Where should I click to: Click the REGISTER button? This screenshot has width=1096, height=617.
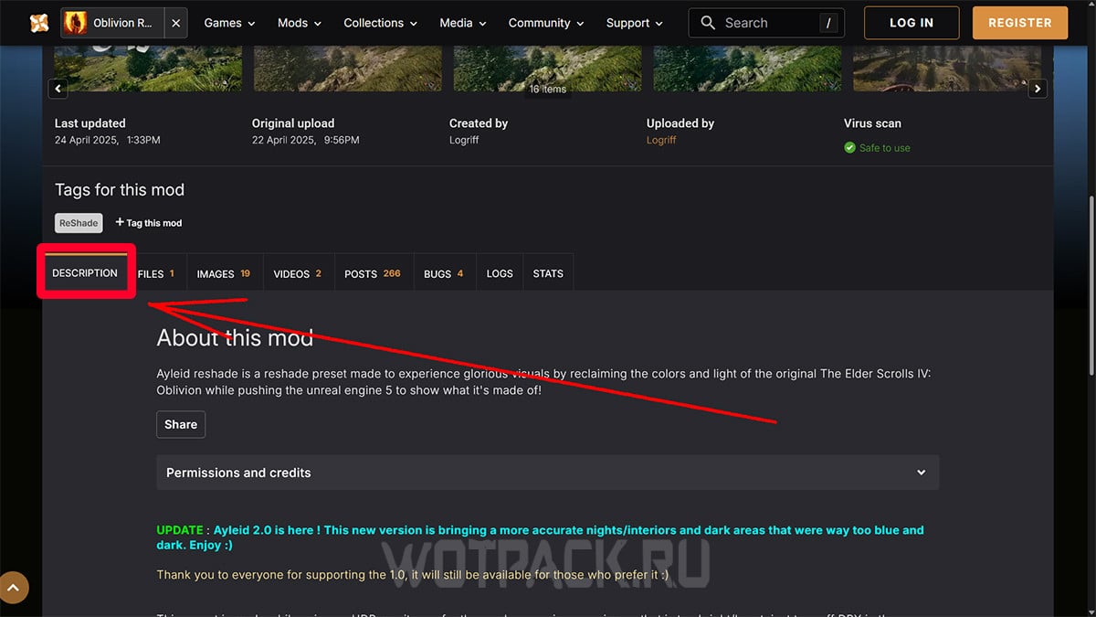(1020, 23)
